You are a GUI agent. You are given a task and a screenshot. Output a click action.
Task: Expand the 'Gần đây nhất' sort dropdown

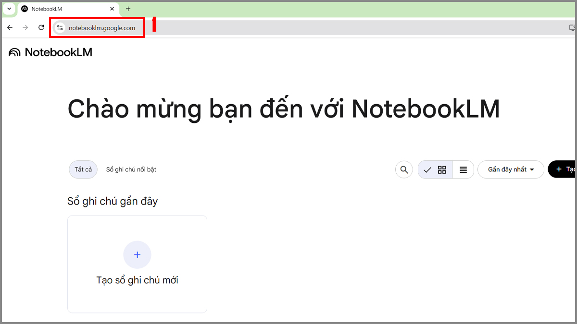coord(511,169)
